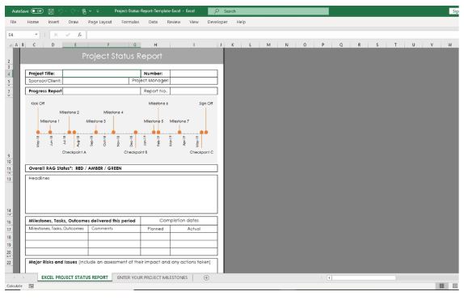Click the Redo arrow icon
This screenshot has height=300, width=464.
pos(74,11)
